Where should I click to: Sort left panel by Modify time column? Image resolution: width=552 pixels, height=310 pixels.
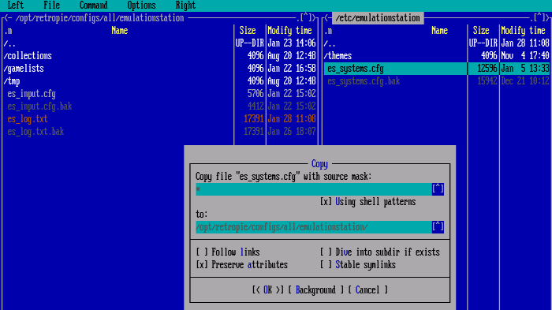tap(289, 31)
